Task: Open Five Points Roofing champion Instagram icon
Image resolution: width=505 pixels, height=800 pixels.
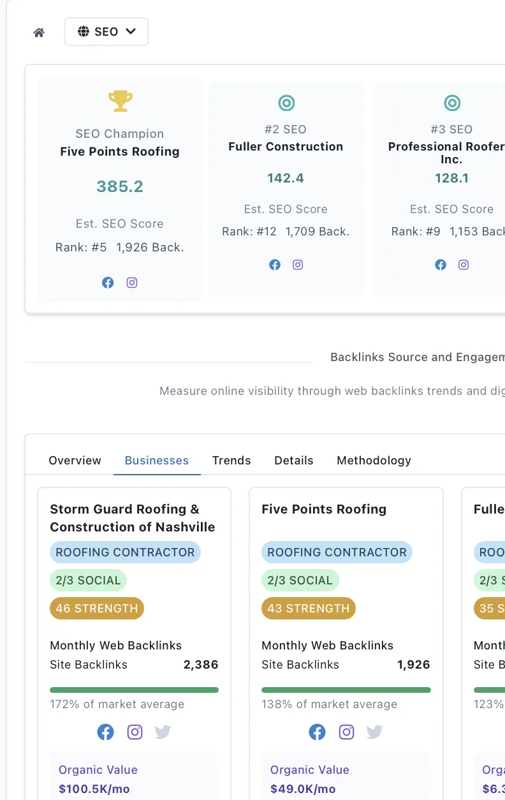Action: (x=132, y=283)
